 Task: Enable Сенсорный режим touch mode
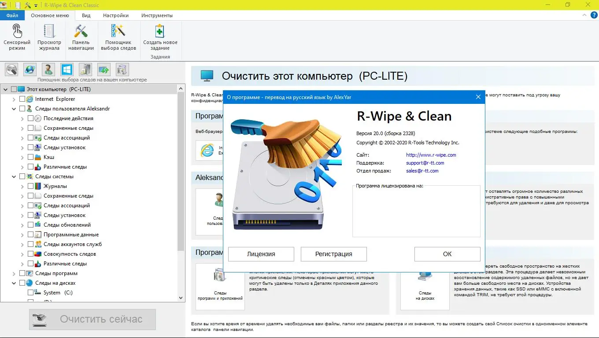[x=17, y=37]
